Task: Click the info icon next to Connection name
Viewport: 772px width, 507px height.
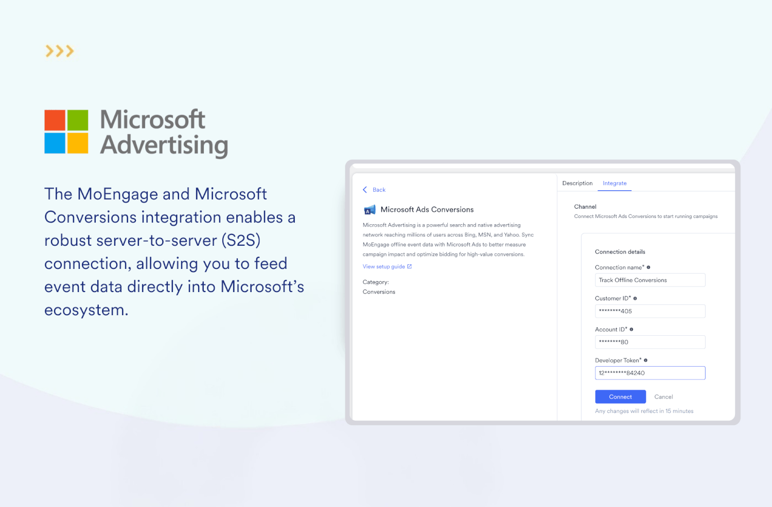Action: pyautogui.click(x=648, y=267)
